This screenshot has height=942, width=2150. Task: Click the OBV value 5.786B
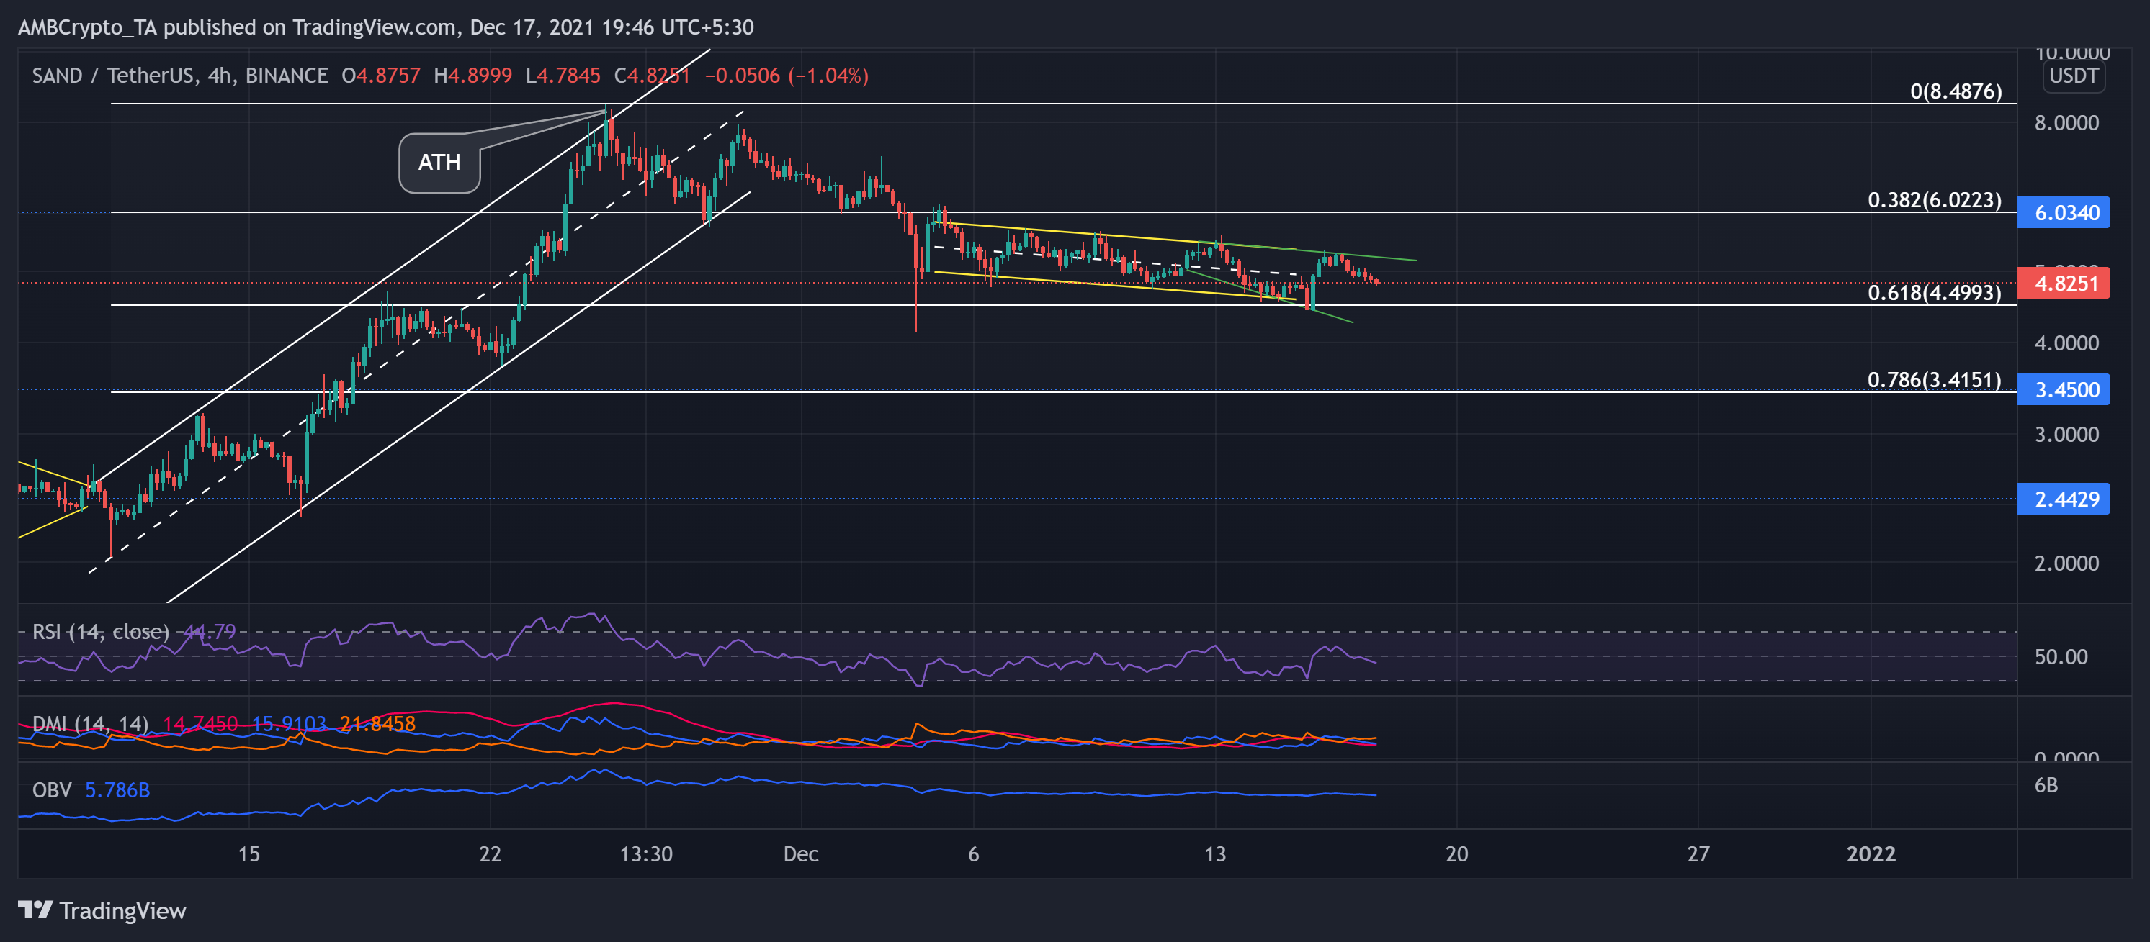click(117, 790)
